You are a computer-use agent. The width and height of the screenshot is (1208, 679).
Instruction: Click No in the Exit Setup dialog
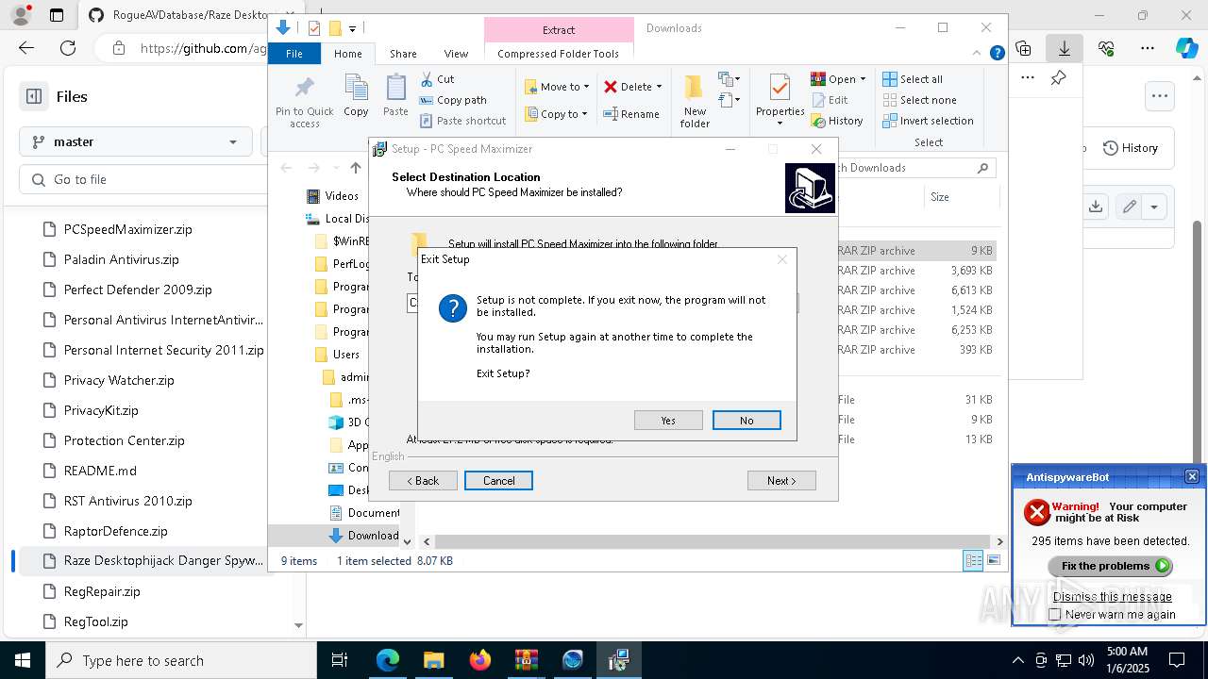point(747,420)
